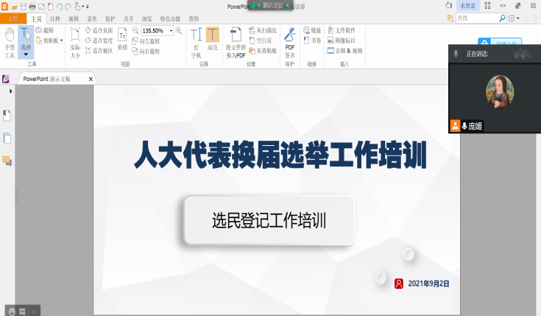
Task: Click the PDF Sign (PDF签名) icon
Action: click(289, 43)
